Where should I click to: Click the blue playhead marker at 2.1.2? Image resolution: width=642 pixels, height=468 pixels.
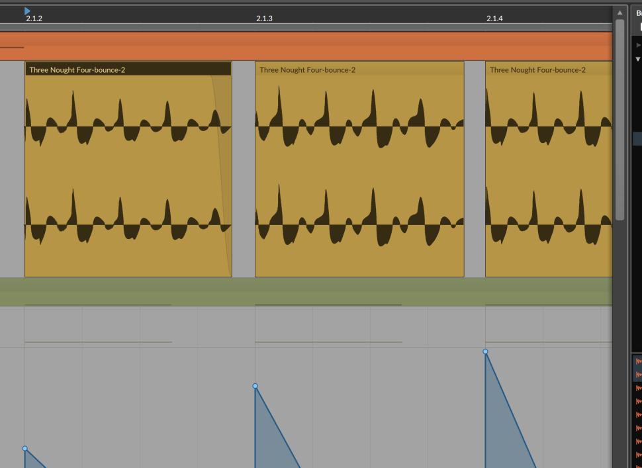pos(27,11)
